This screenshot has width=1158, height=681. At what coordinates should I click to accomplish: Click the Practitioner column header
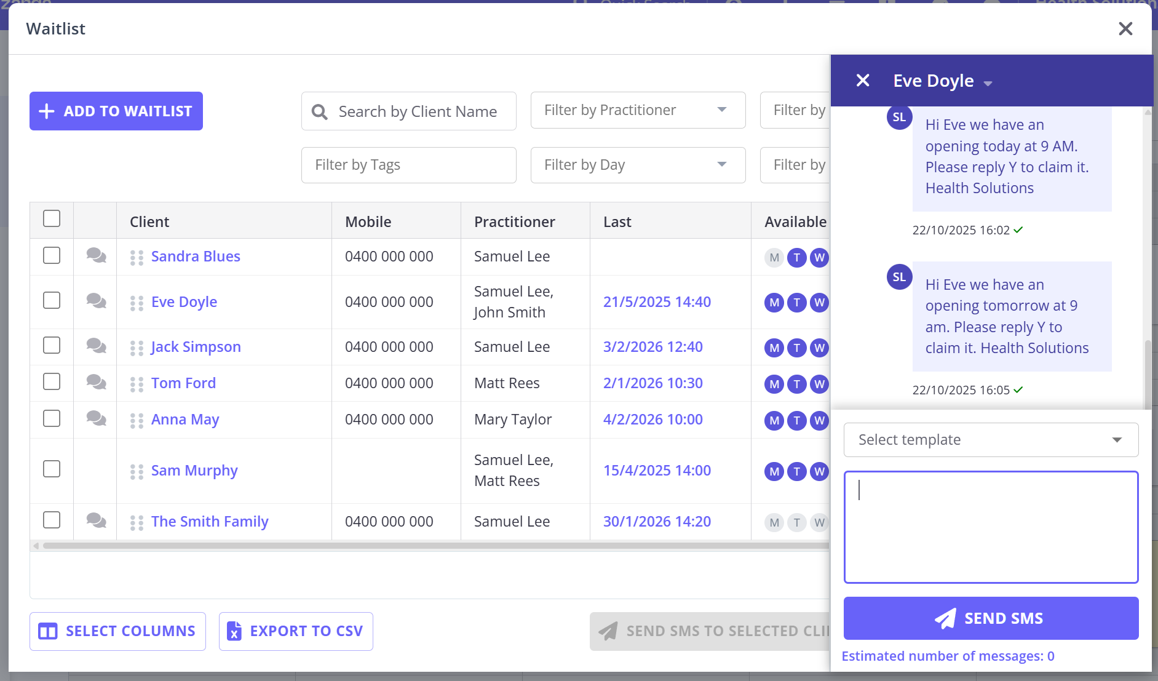[514, 221]
